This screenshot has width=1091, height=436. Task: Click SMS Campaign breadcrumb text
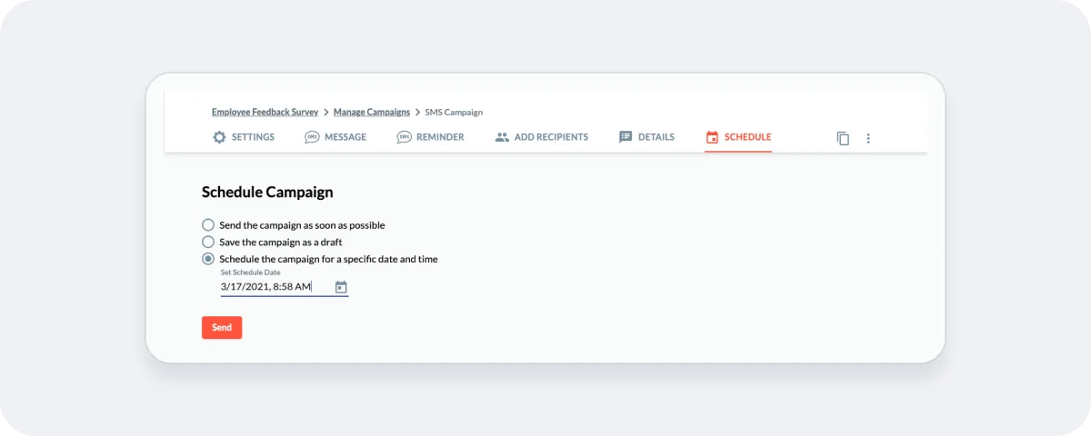(x=454, y=112)
